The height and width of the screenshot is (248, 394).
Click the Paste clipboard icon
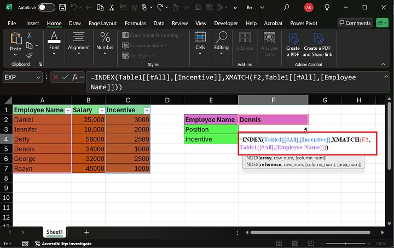tap(15, 41)
